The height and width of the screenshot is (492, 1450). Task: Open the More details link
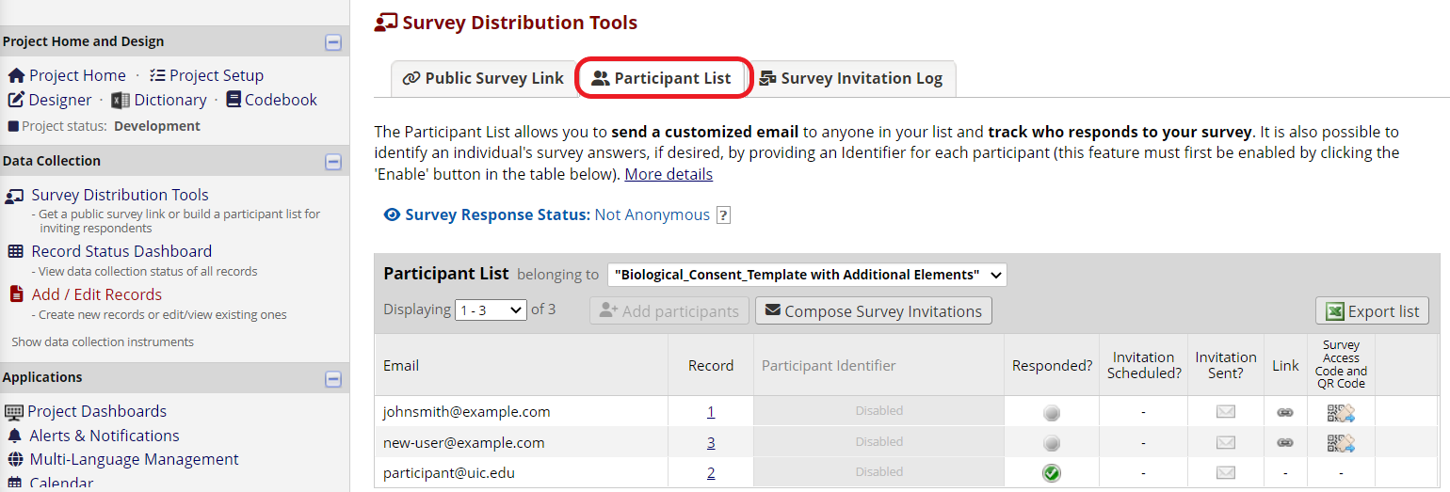click(669, 174)
